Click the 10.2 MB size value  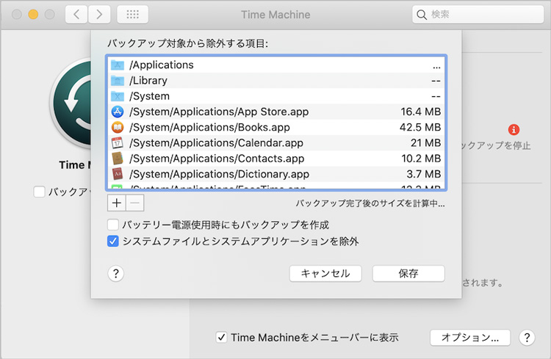pos(421,159)
